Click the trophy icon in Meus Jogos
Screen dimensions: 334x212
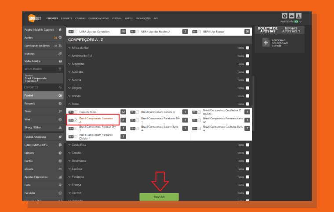click(60, 69)
